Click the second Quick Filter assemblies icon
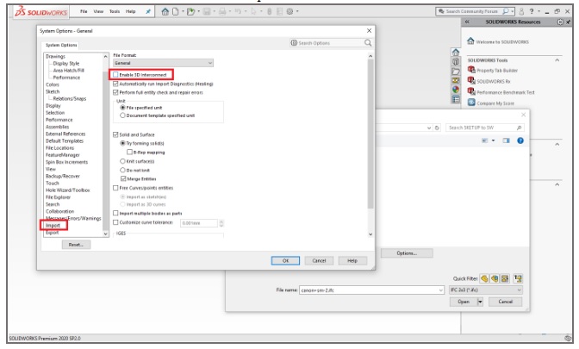Viewport: 579px width, 349px height. [x=495, y=278]
